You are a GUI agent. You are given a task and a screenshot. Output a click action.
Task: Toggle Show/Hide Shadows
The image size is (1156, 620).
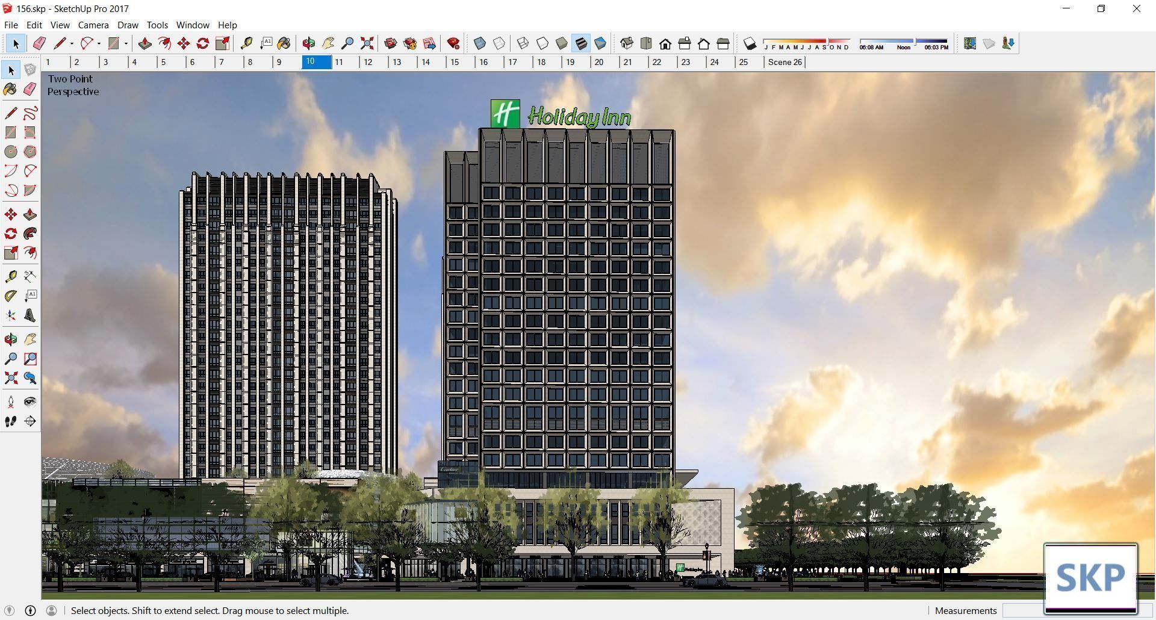[x=750, y=43]
